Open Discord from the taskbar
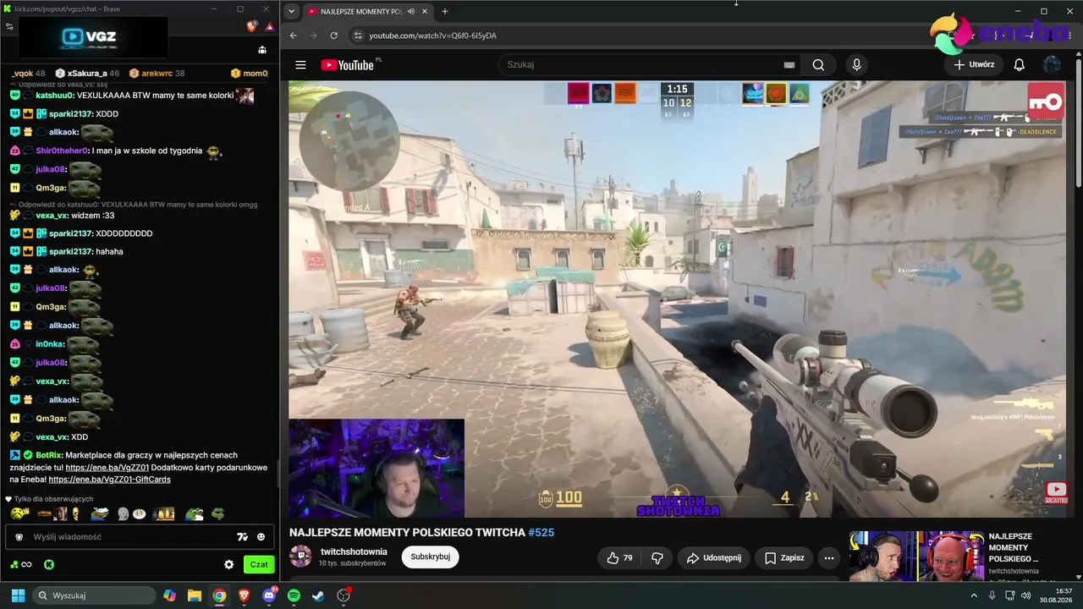Viewport: 1083px width, 609px height. [x=268, y=595]
